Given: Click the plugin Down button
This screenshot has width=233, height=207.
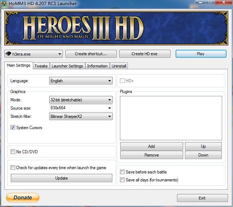Looking at the screenshot, I should 203,155.
